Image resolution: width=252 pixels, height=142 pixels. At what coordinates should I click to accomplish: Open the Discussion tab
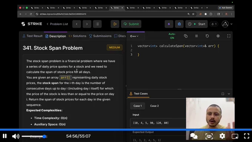pyautogui.click(x=120, y=36)
